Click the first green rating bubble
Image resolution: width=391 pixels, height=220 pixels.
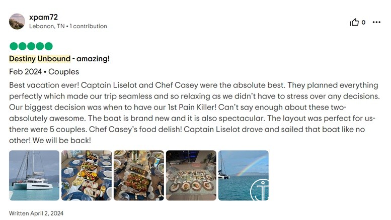point(14,46)
